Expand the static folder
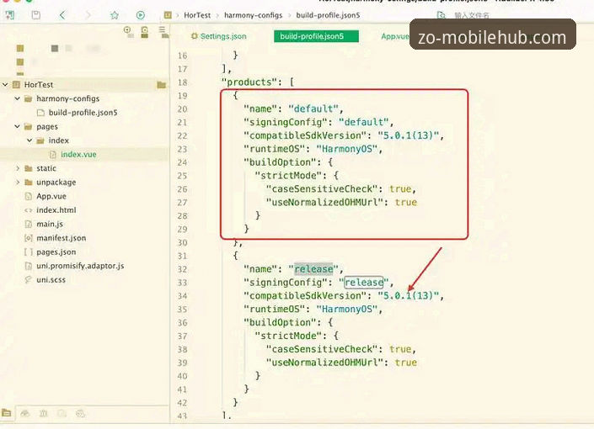594x429 pixels. coord(18,168)
